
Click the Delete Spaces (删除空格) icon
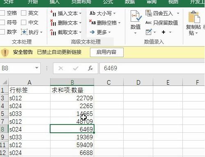tap(92, 22)
